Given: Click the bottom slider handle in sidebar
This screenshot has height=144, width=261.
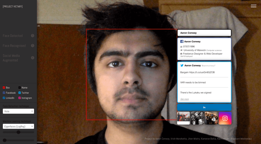Looking at the screenshot, I should (x=5, y=140).
